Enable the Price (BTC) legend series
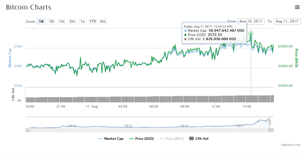This screenshot has height=153, width=306. pyautogui.click(x=171, y=139)
